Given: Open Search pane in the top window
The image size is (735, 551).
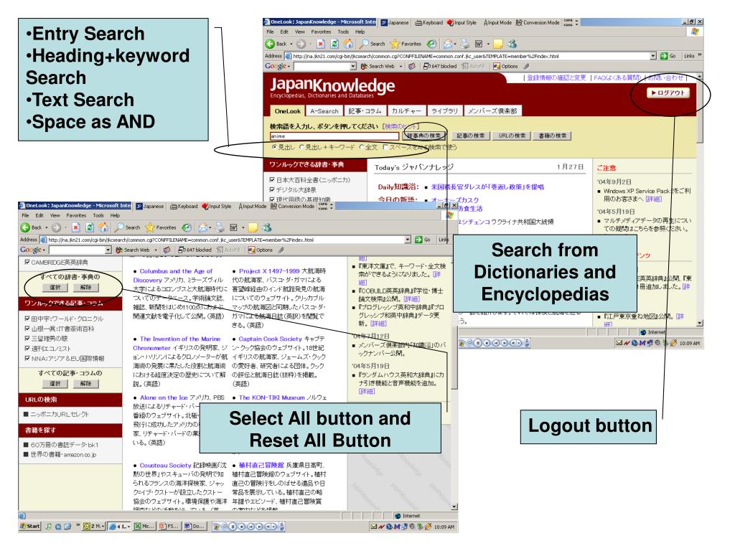Looking at the screenshot, I should point(373,44).
